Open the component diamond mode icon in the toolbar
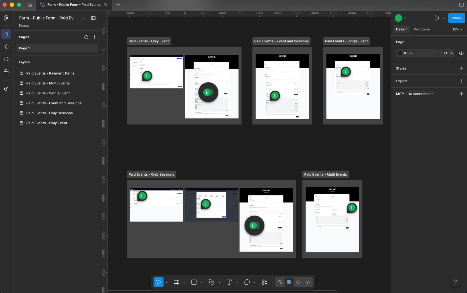The width and height of the screenshot is (467, 293). [x=299, y=282]
